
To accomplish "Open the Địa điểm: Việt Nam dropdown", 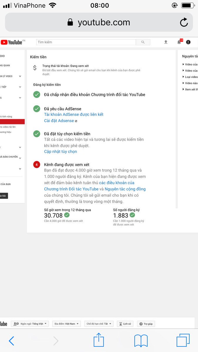I will pyautogui.click(x=67, y=324).
